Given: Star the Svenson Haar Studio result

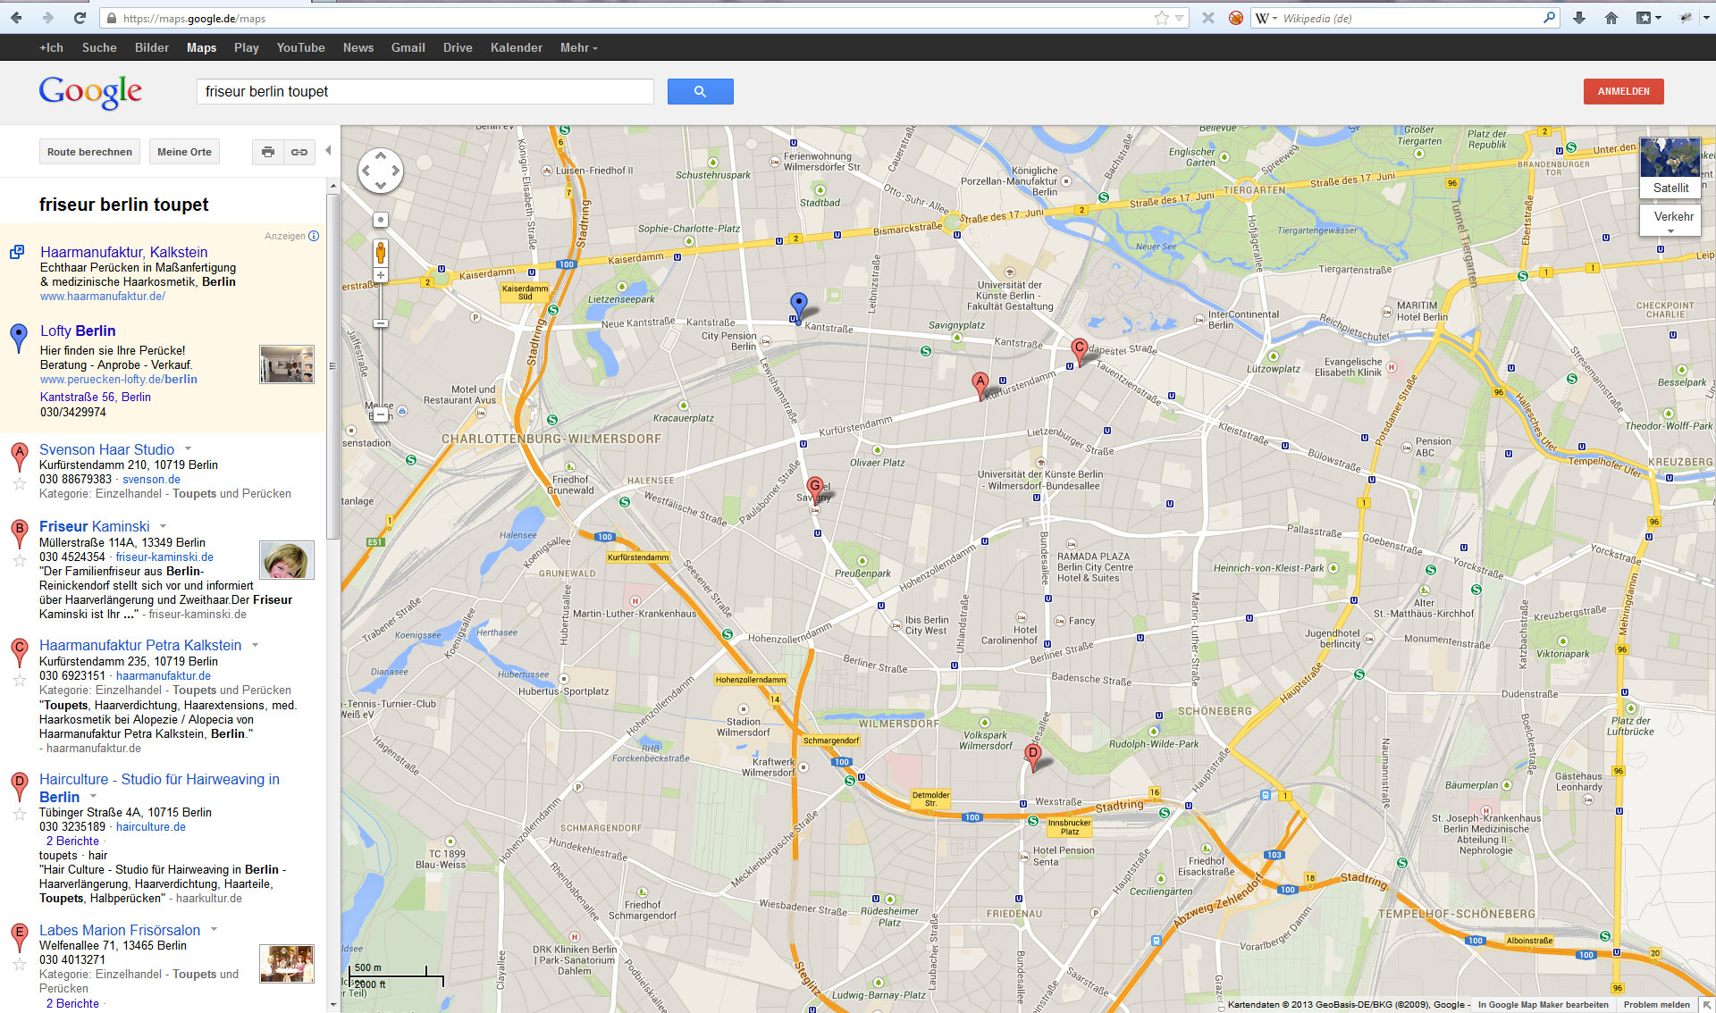Looking at the screenshot, I should [19, 484].
